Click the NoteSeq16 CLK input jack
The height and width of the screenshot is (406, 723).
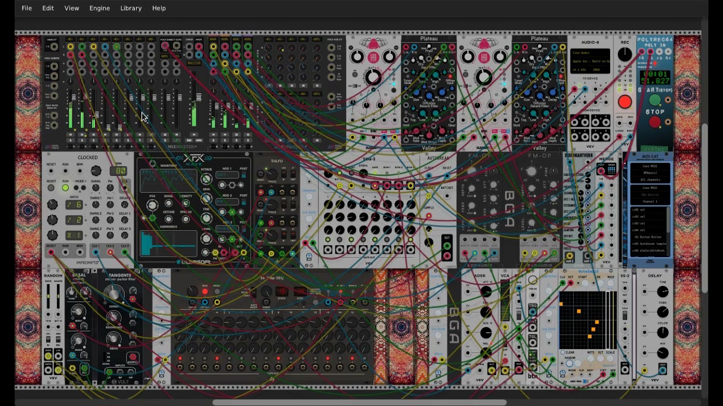tap(563, 283)
